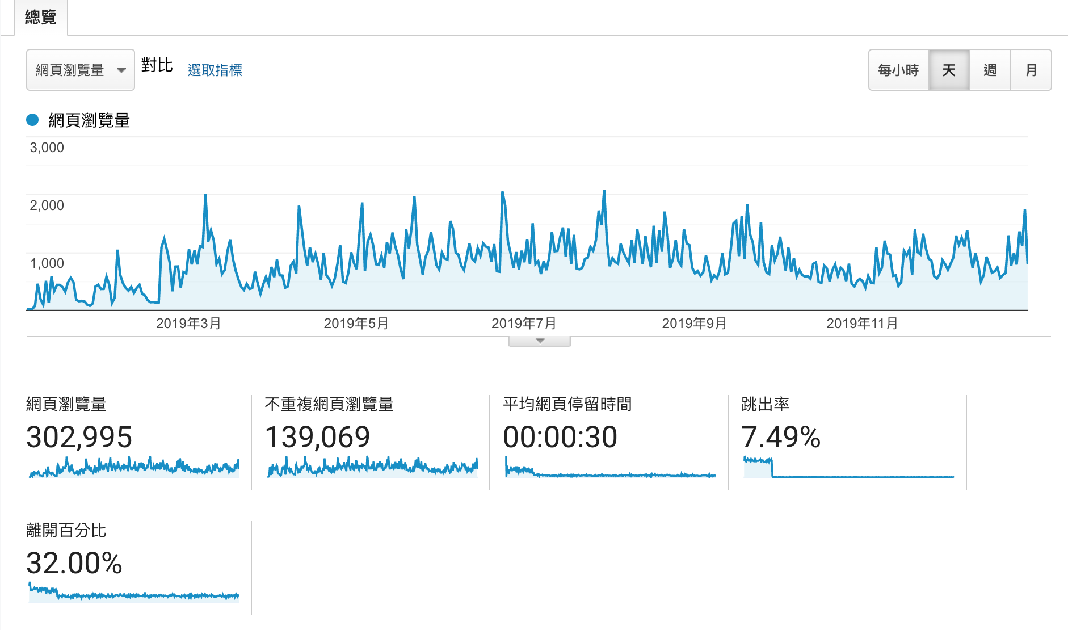Click the 2019年7月 label on the timeline
Viewport: 1068px width, 630px height.
523,324
